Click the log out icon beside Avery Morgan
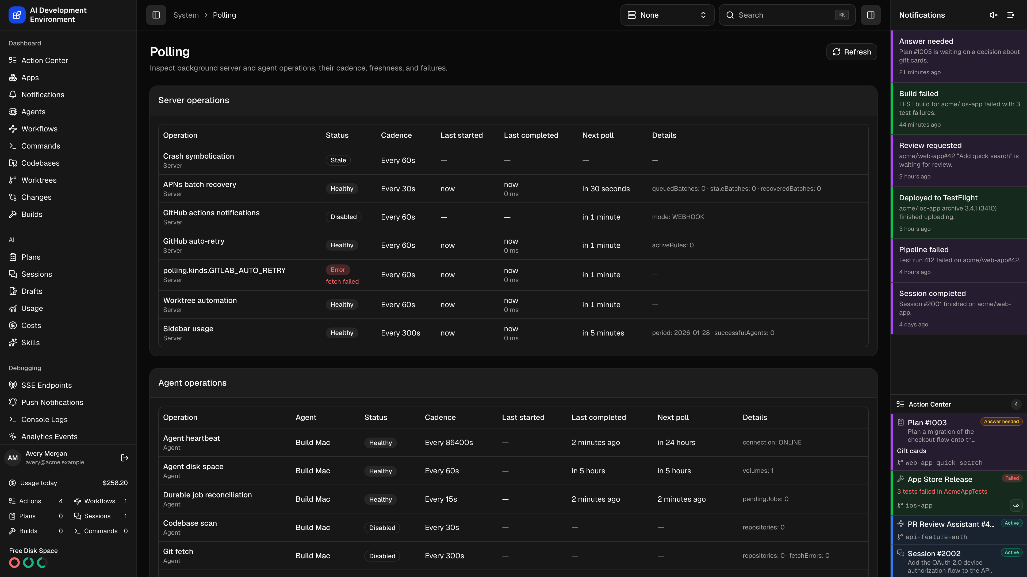Screen dimensions: 1027x577 pyautogui.click(x=124, y=458)
